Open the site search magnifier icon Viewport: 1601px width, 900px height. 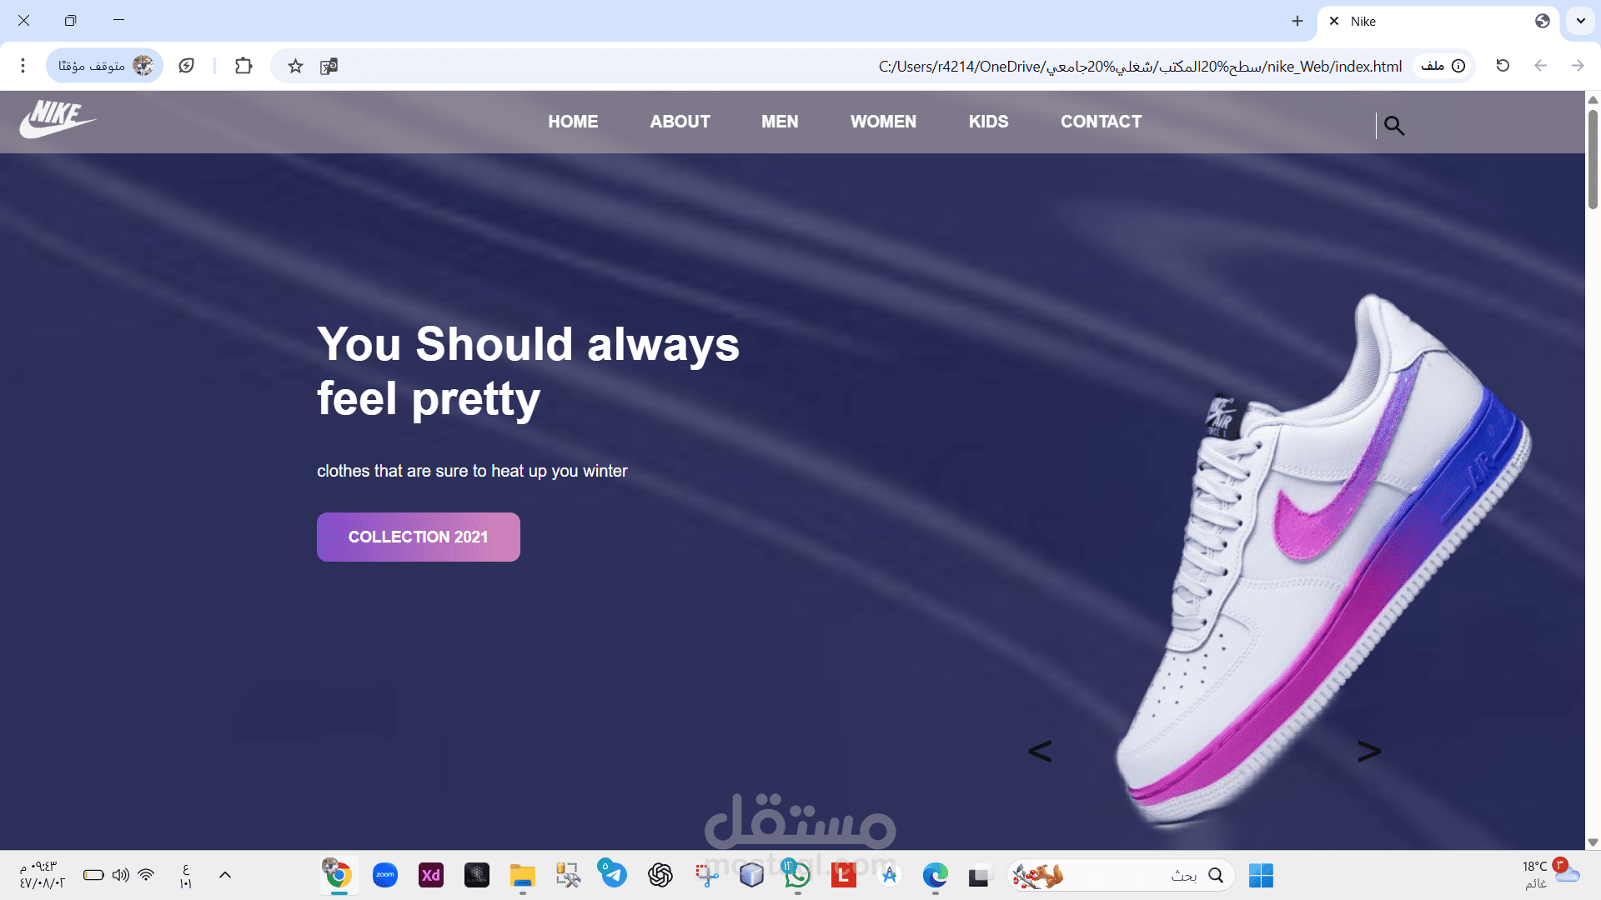[1394, 125]
